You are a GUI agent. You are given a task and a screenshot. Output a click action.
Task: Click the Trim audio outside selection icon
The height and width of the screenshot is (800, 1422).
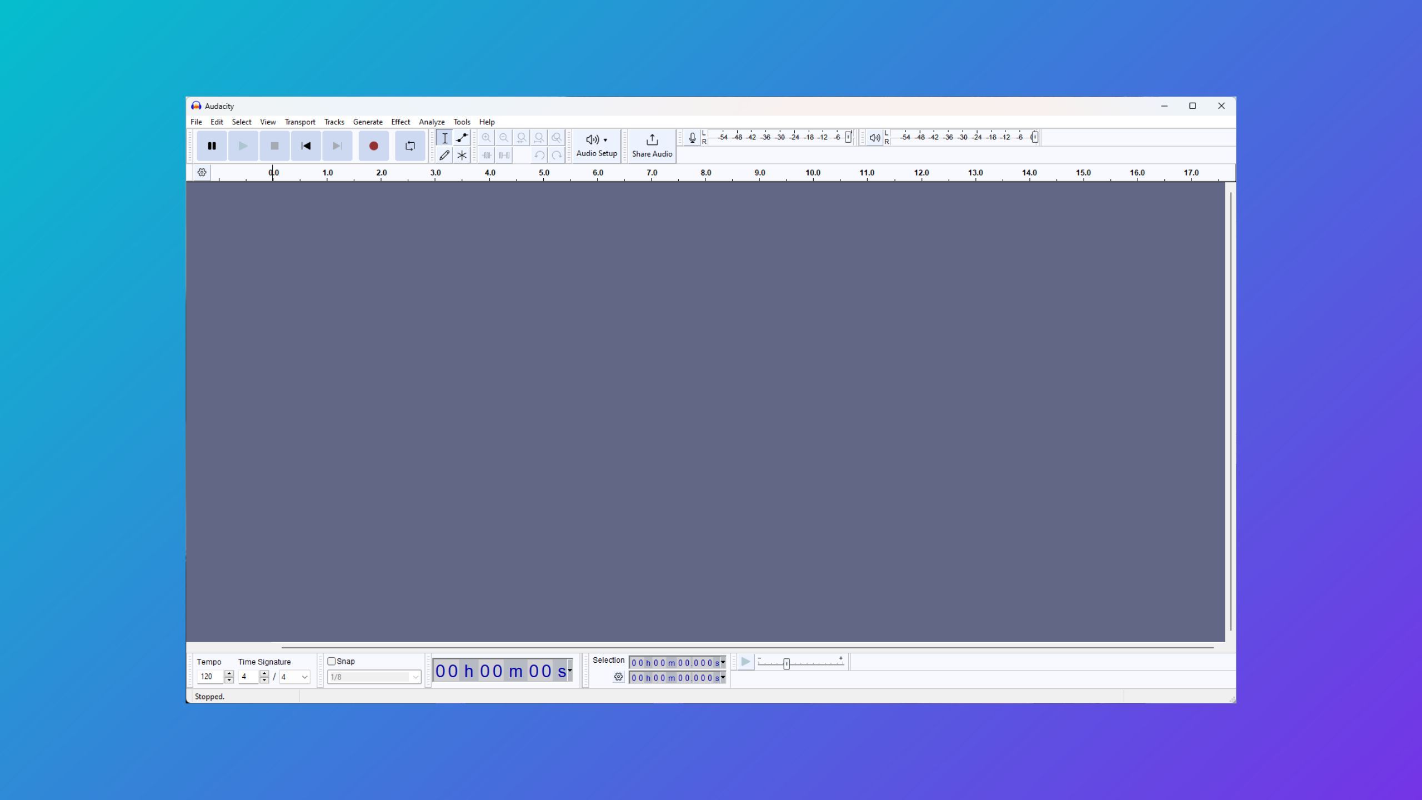[x=487, y=156]
